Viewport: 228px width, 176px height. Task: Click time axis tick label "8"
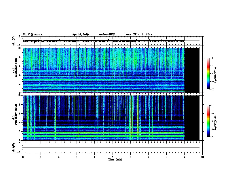166,157
